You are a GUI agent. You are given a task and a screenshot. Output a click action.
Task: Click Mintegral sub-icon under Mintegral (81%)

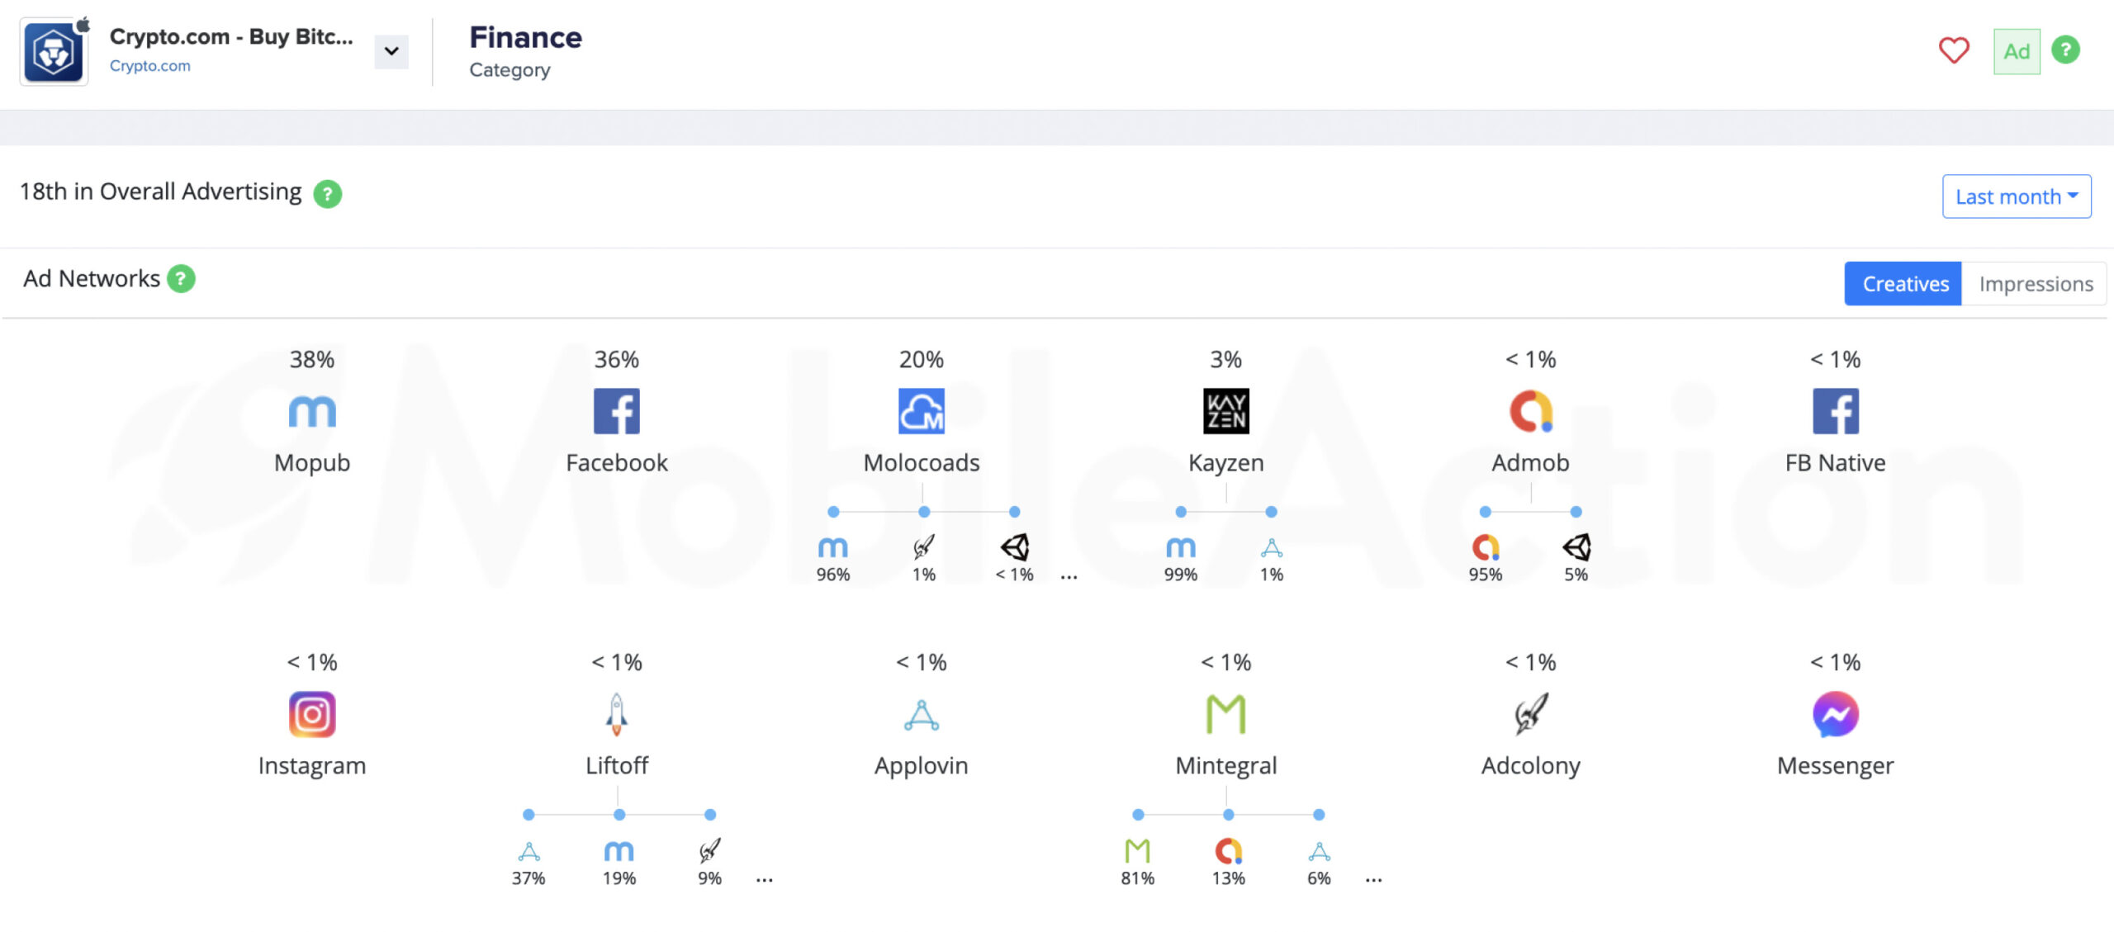1138,850
